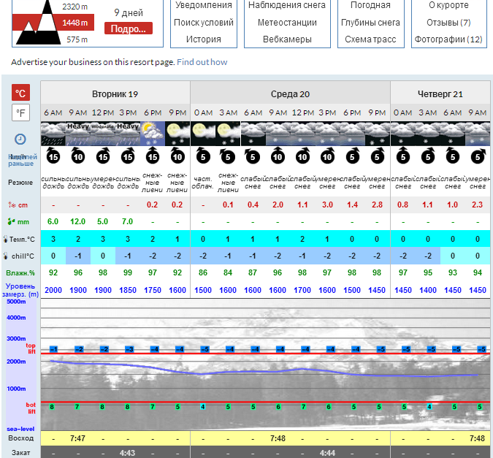Select snow value 3.0 cm

(327, 205)
